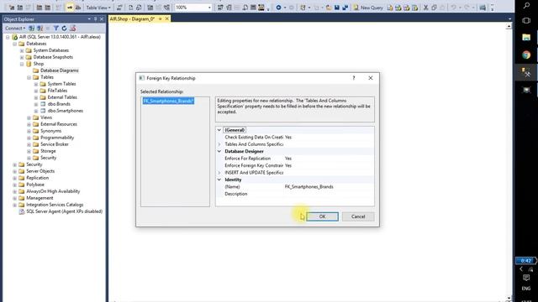The image size is (538, 302).
Task: Collapse the Databases folder
Action: (15, 44)
